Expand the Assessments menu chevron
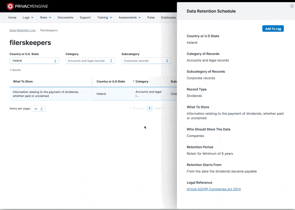This screenshot has width=295, height=210. click(140, 17)
